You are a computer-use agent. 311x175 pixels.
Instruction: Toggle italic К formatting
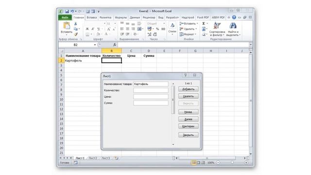click(x=93, y=29)
